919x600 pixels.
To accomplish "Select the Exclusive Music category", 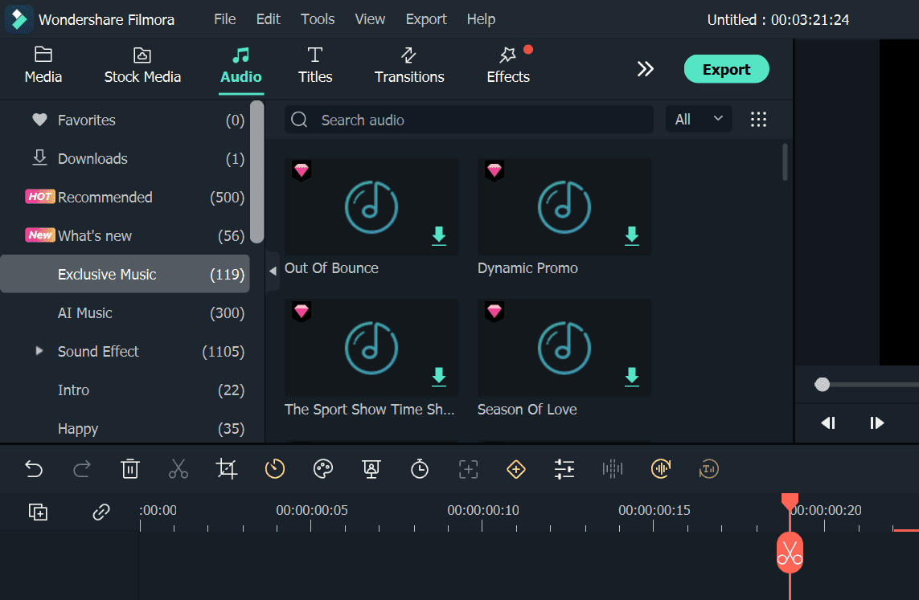I will [125, 274].
